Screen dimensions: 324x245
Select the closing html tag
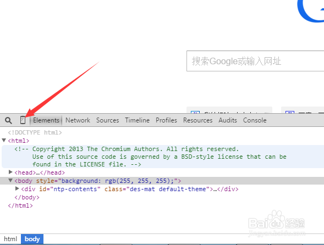(20, 205)
